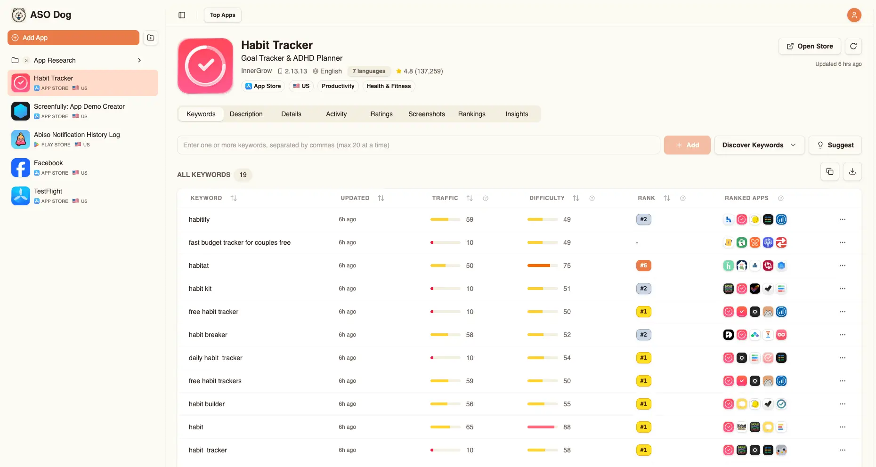Switch to the Rankings tab
Screen dimensions: 876x467
471,114
